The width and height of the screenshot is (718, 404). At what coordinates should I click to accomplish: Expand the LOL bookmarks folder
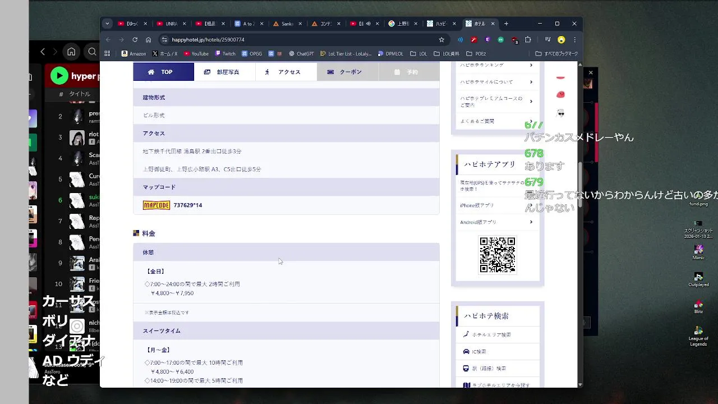click(418, 54)
